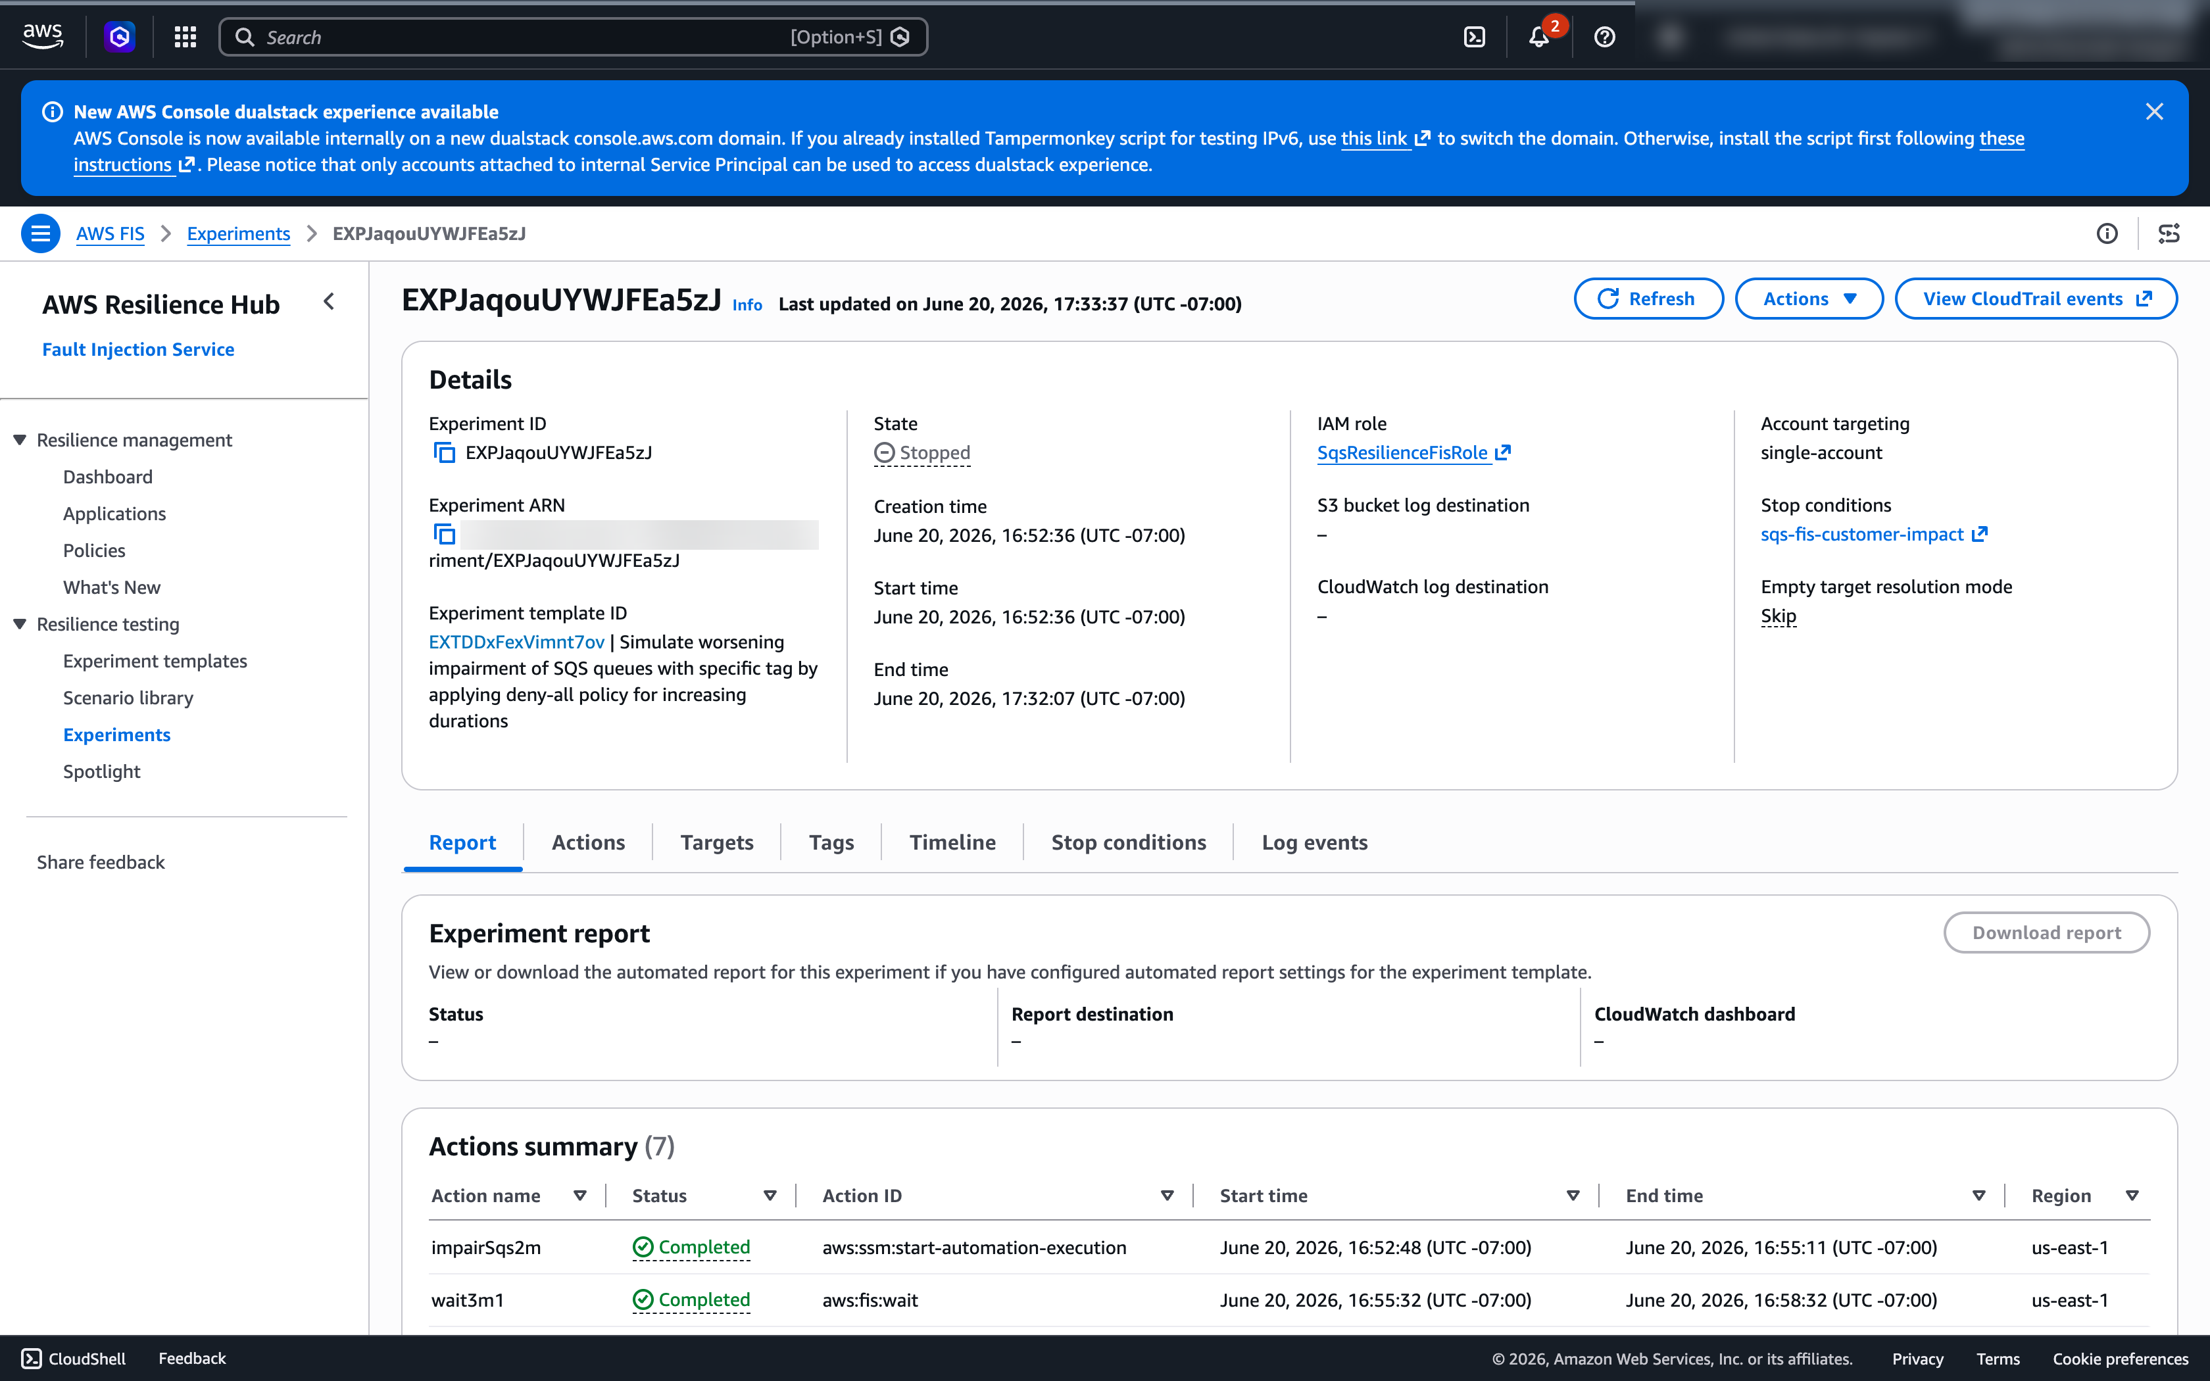Screen dimensions: 2210x1381
Task: Sort by Action ID column arrow
Action: click(x=1167, y=1196)
